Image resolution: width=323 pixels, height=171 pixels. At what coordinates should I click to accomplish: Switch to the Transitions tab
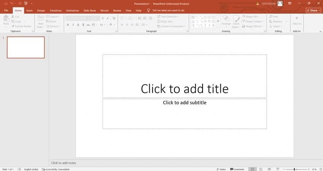click(55, 11)
